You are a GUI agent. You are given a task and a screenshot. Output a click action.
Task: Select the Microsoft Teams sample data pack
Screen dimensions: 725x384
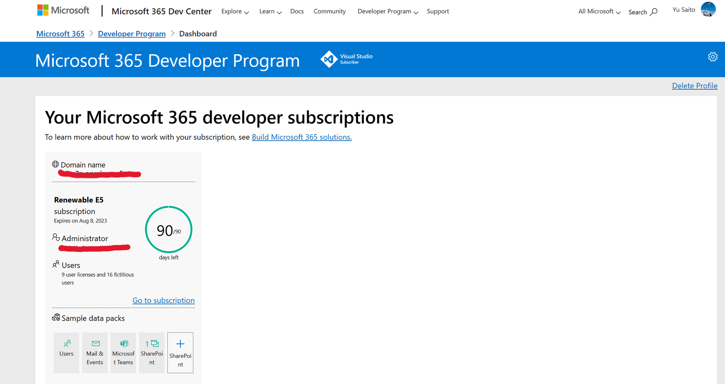(x=123, y=353)
